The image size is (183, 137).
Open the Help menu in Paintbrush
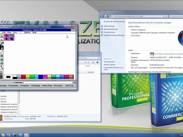click(34, 33)
